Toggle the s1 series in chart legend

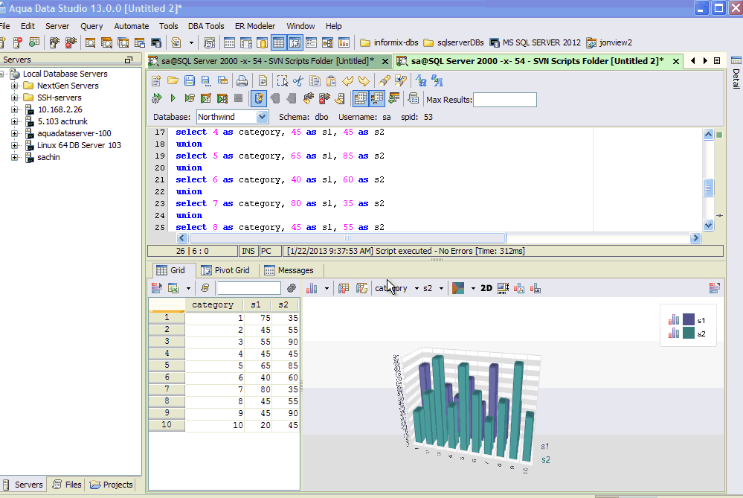pyautogui.click(x=687, y=320)
